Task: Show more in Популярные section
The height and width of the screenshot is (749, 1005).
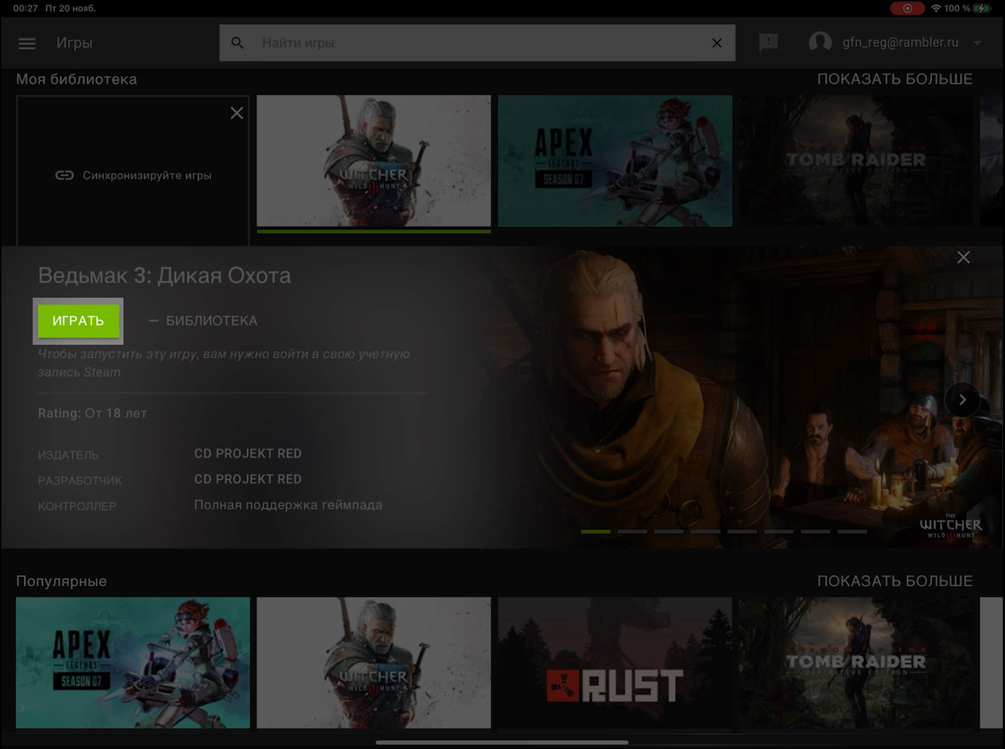Action: (x=894, y=581)
